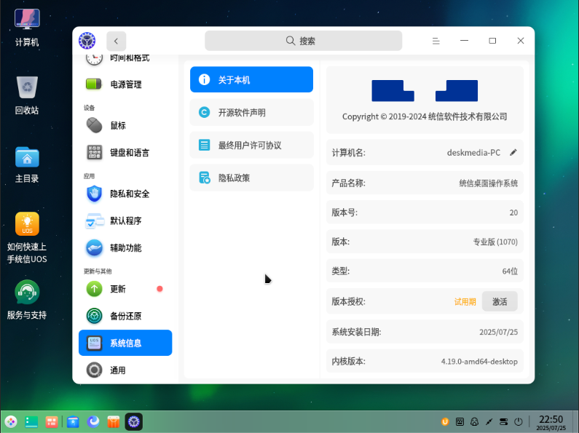Click the power button tray icon
579x433 pixels.
click(519, 421)
